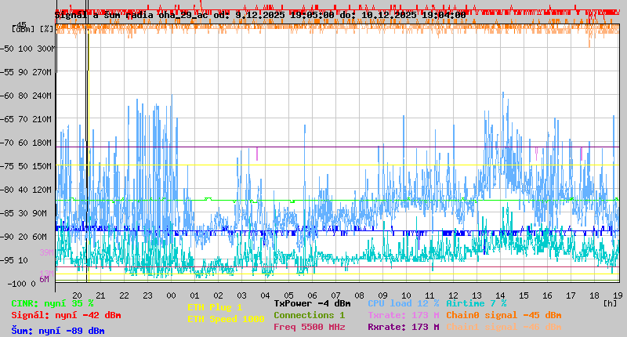
Task: Click the red Signál legend entry
Action: point(66,315)
